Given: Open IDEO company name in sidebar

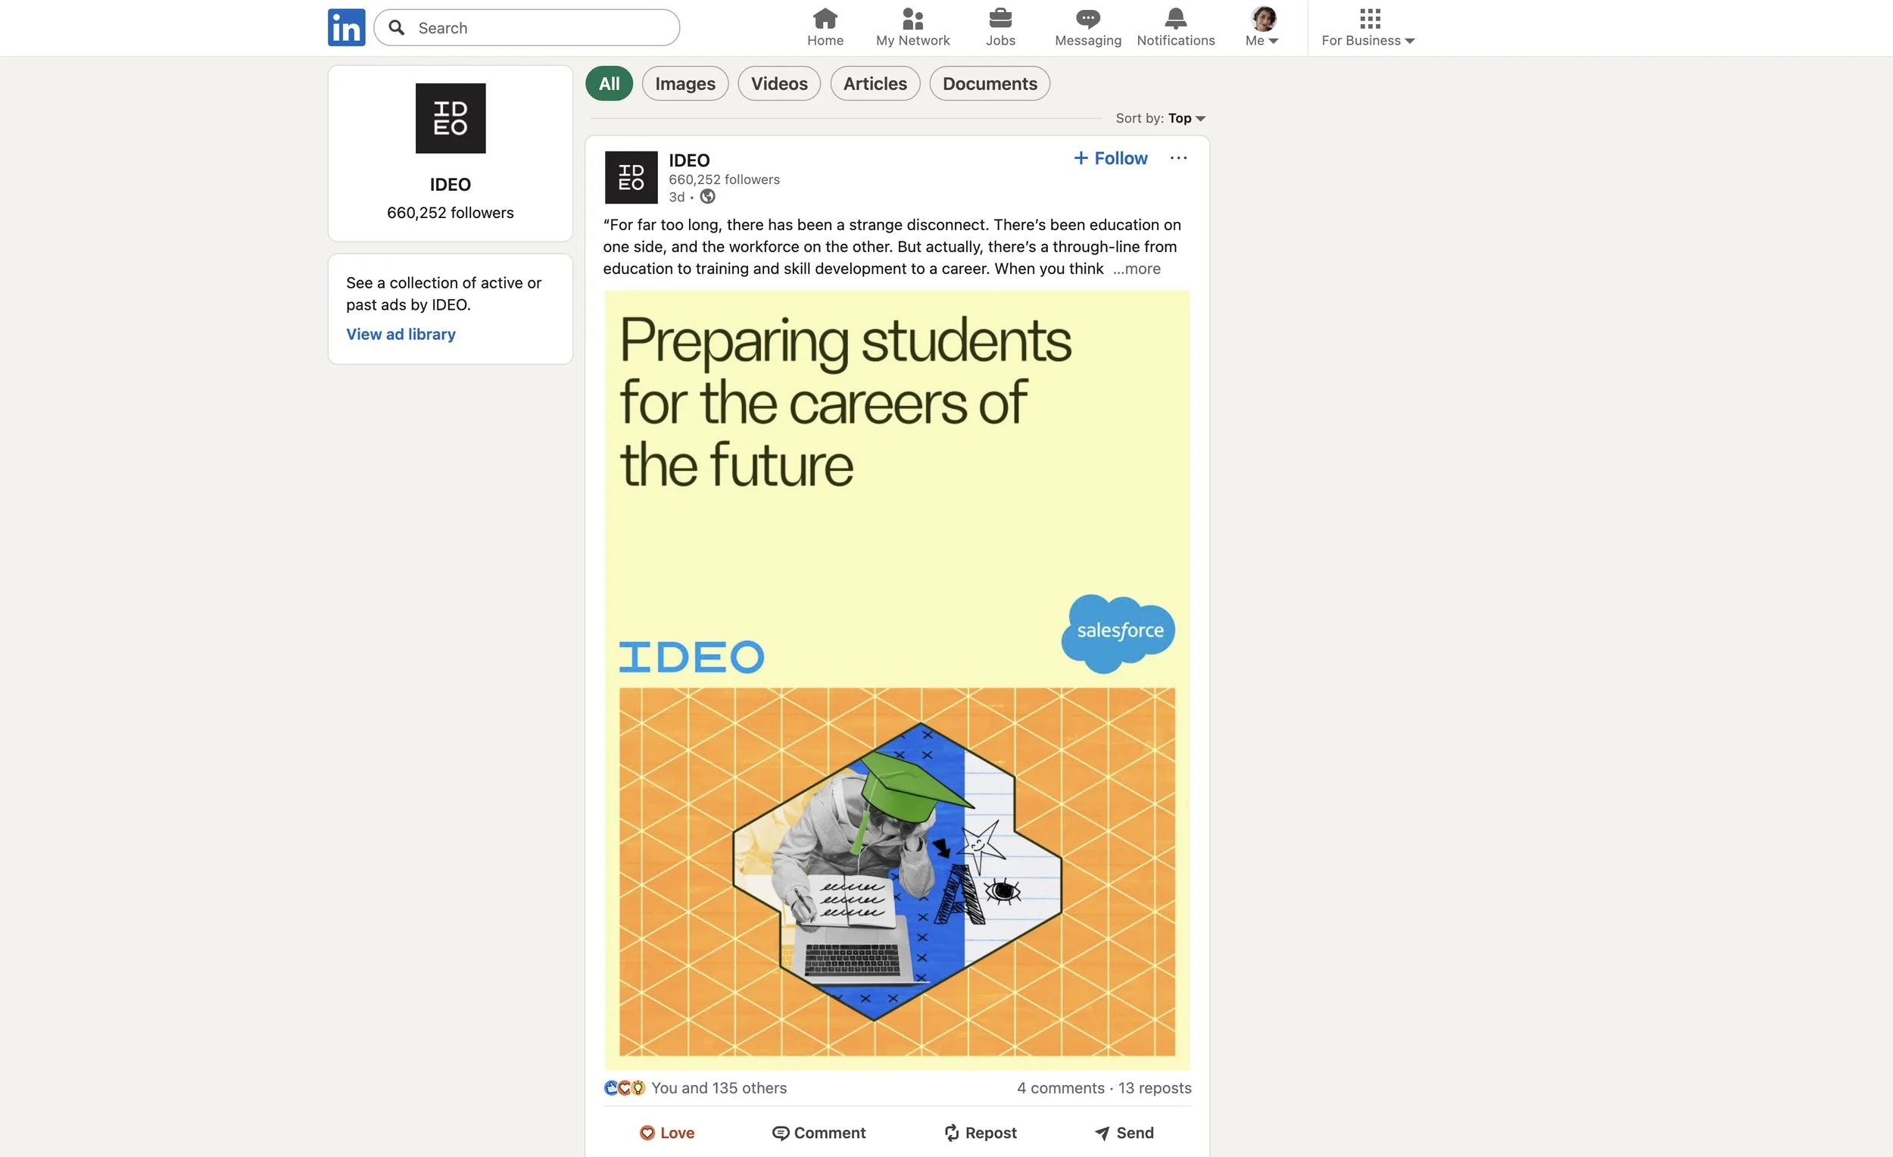Looking at the screenshot, I should 451,185.
